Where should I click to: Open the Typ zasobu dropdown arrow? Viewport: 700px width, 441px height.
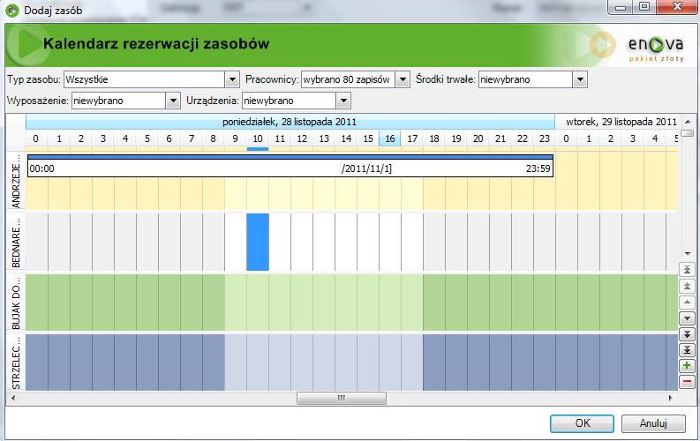[232, 79]
